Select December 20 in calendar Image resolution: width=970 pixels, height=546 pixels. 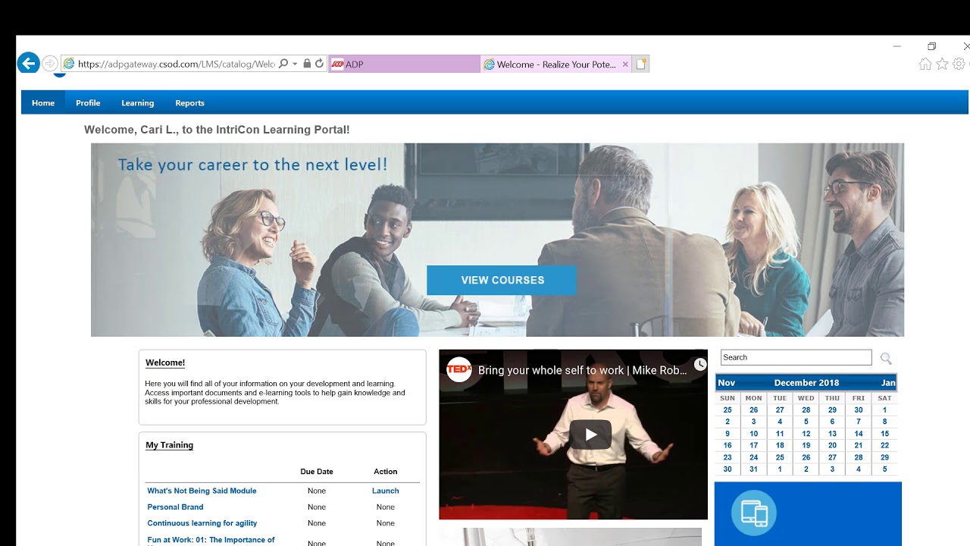[832, 445]
